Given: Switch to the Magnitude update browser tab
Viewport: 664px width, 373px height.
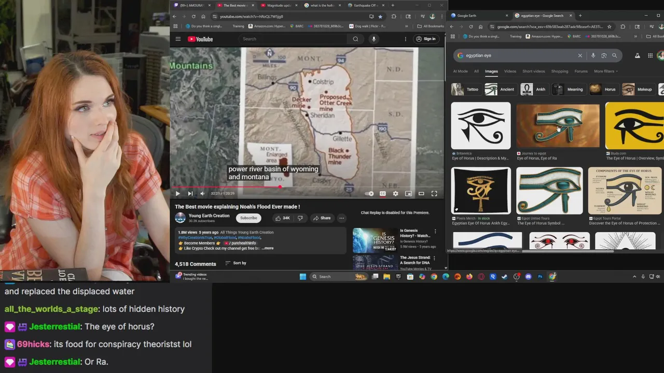Looking at the screenshot, I should (x=278, y=5).
